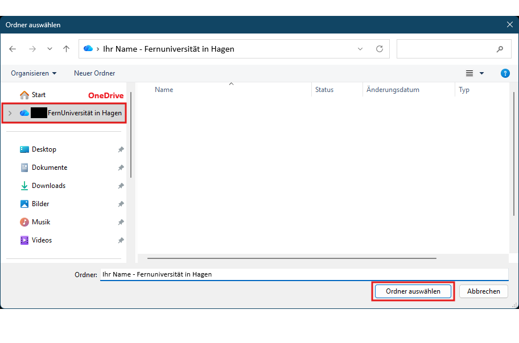Click the pin icon next to Dokumente

click(x=121, y=168)
